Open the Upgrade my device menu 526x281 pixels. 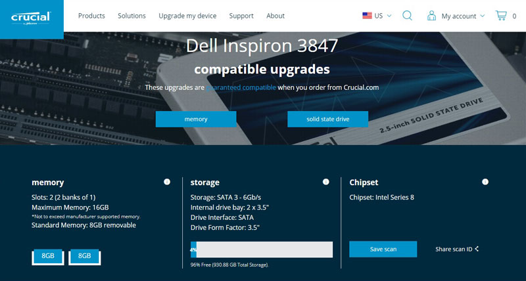pos(187,16)
